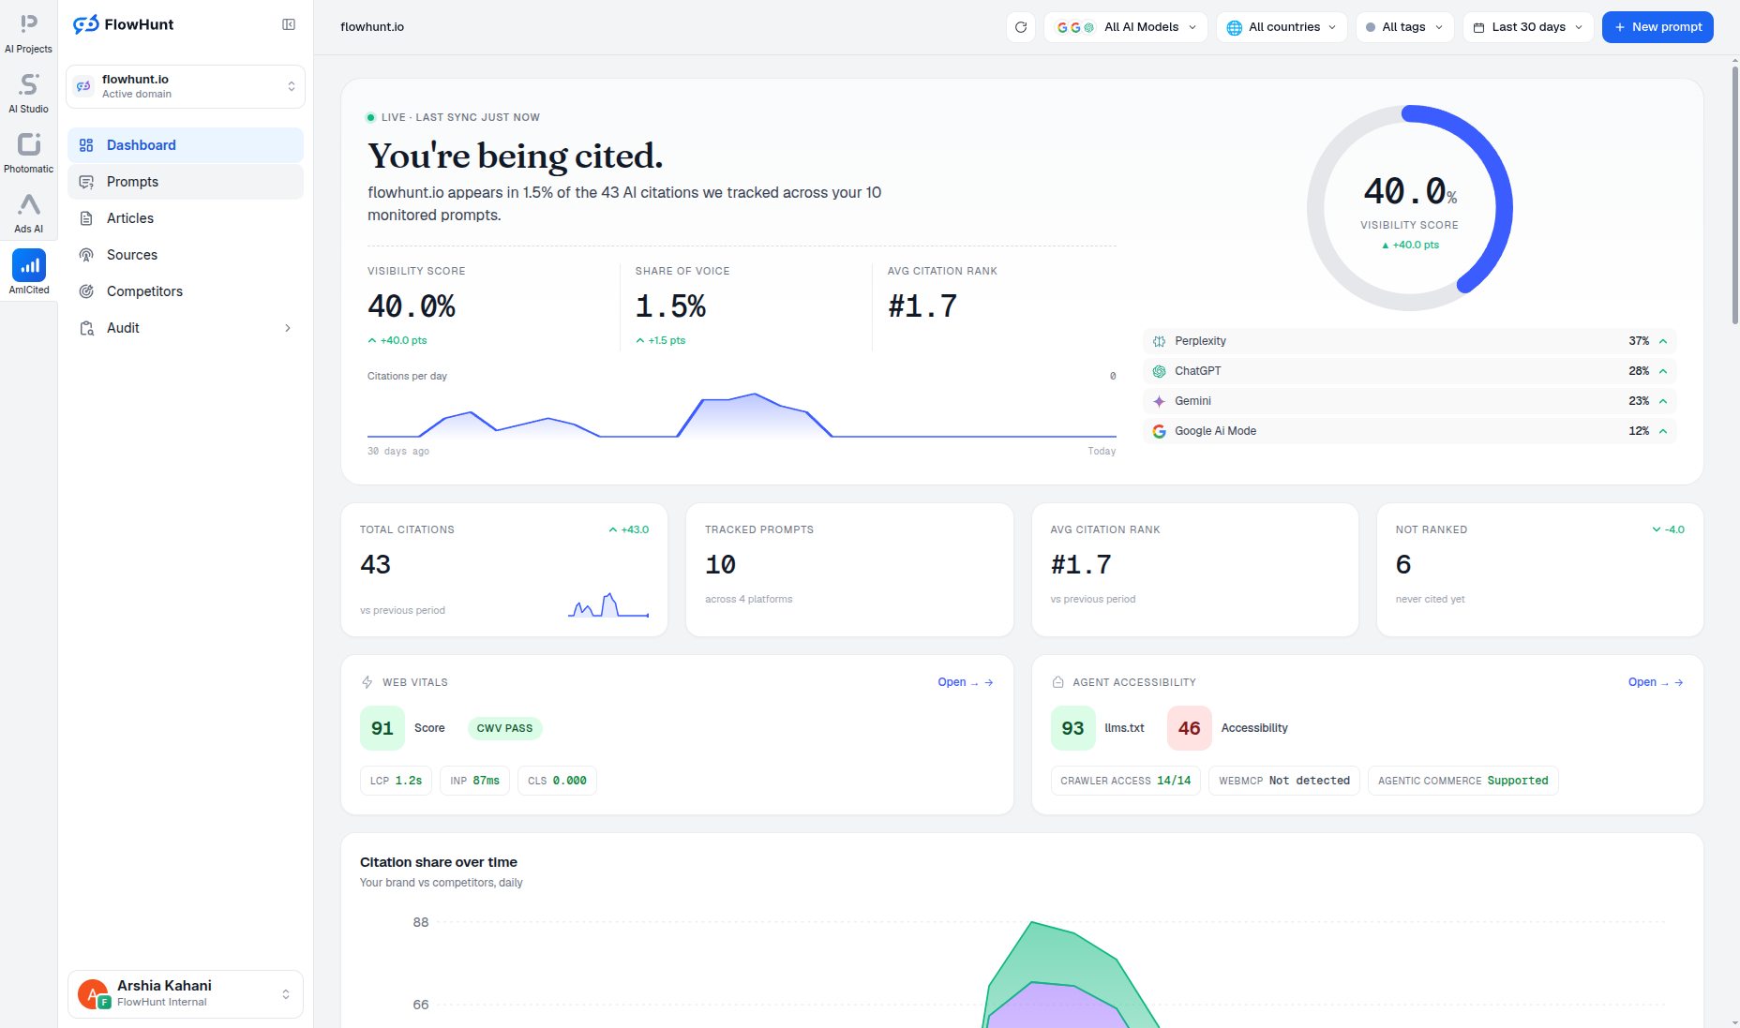This screenshot has width=1740, height=1028.
Task: Open the Competitors page
Action: coord(186,291)
